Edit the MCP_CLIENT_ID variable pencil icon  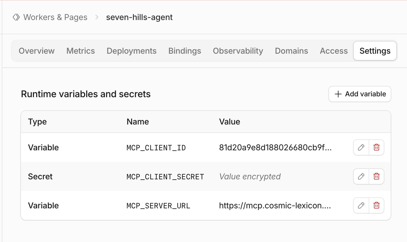pos(361,147)
